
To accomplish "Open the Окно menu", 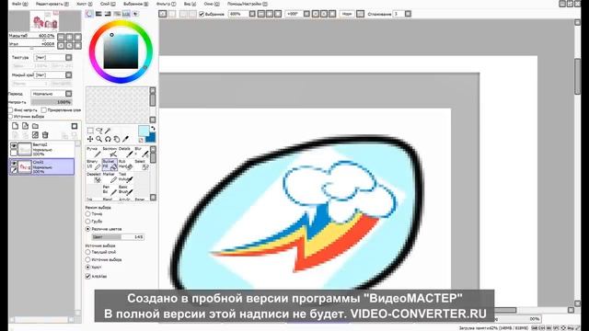I will coord(212,4).
